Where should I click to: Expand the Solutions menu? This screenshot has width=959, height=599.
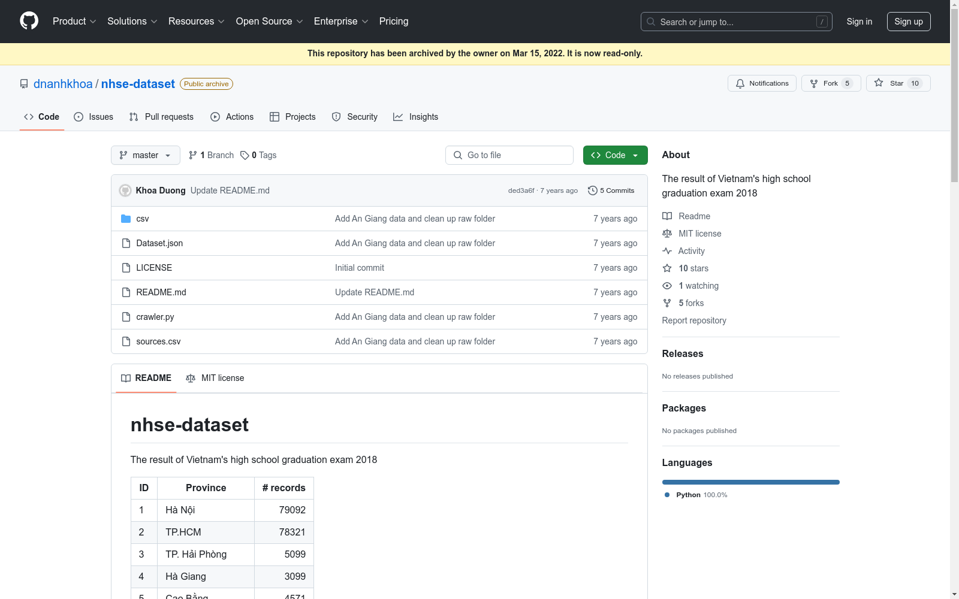[x=132, y=22]
